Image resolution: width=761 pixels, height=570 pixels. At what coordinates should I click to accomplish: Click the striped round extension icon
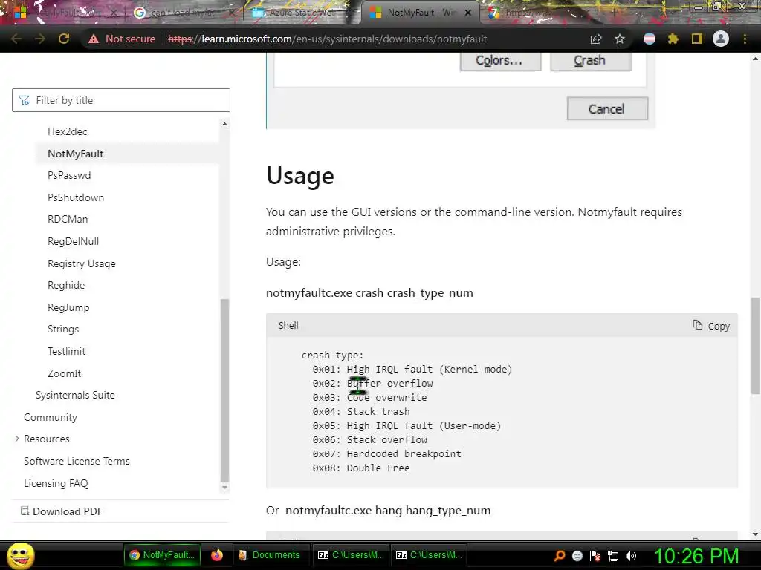coord(650,39)
